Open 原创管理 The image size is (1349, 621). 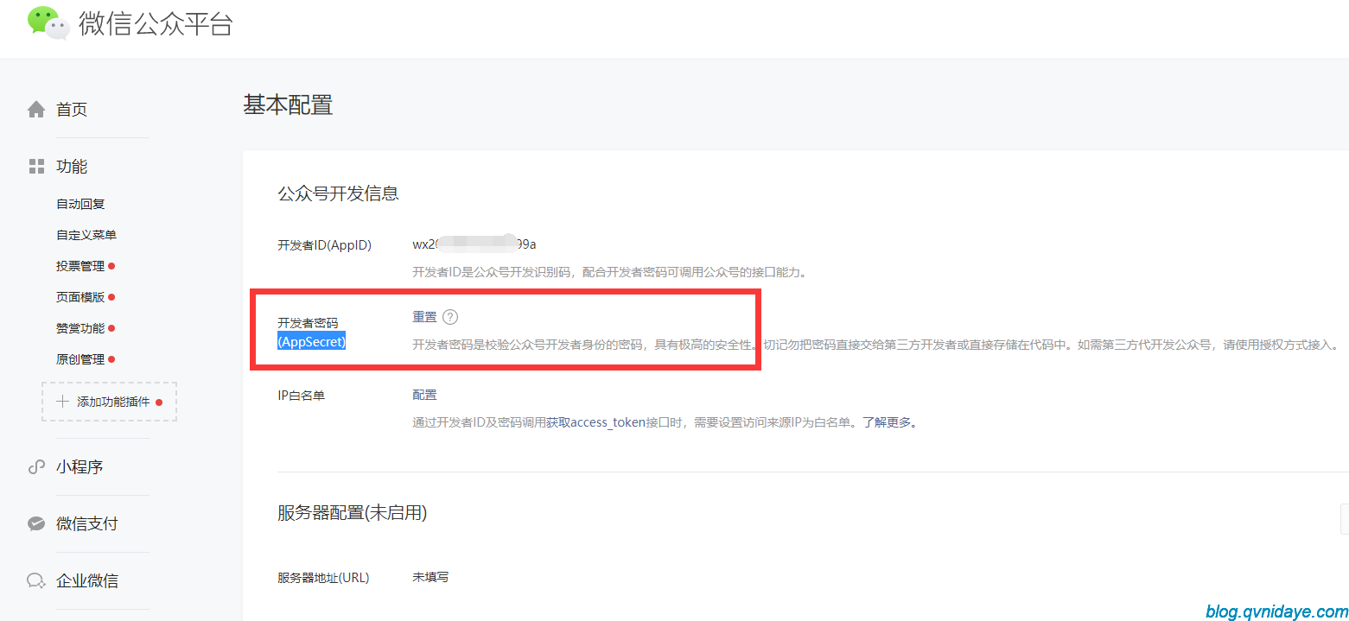80,359
